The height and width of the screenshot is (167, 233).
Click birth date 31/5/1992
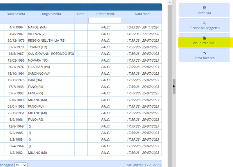(x=16, y=93)
